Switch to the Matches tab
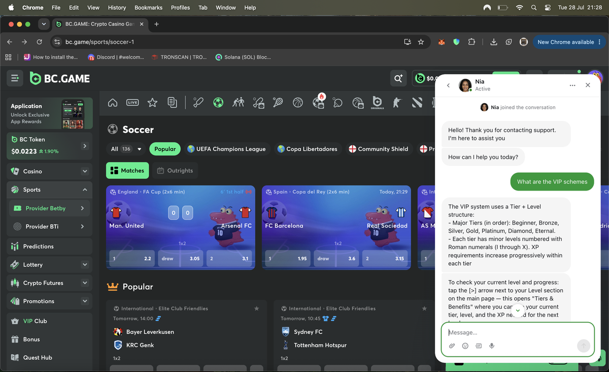Image resolution: width=609 pixels, height=372 pixels. pos(127,171)
